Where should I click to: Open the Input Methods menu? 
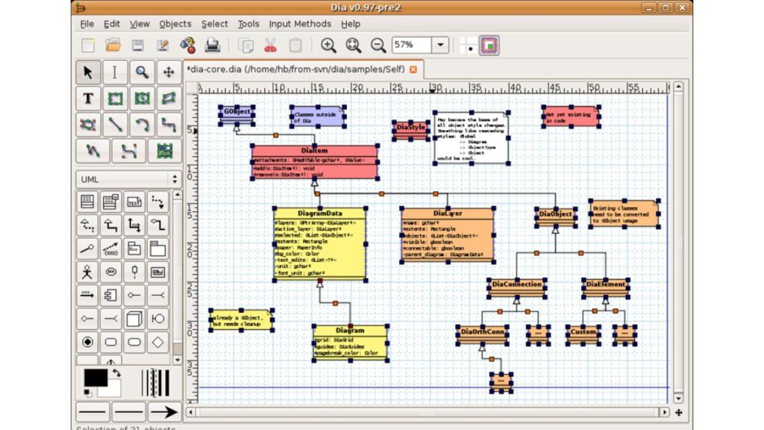pyautogui.click(x=300, y=24)
